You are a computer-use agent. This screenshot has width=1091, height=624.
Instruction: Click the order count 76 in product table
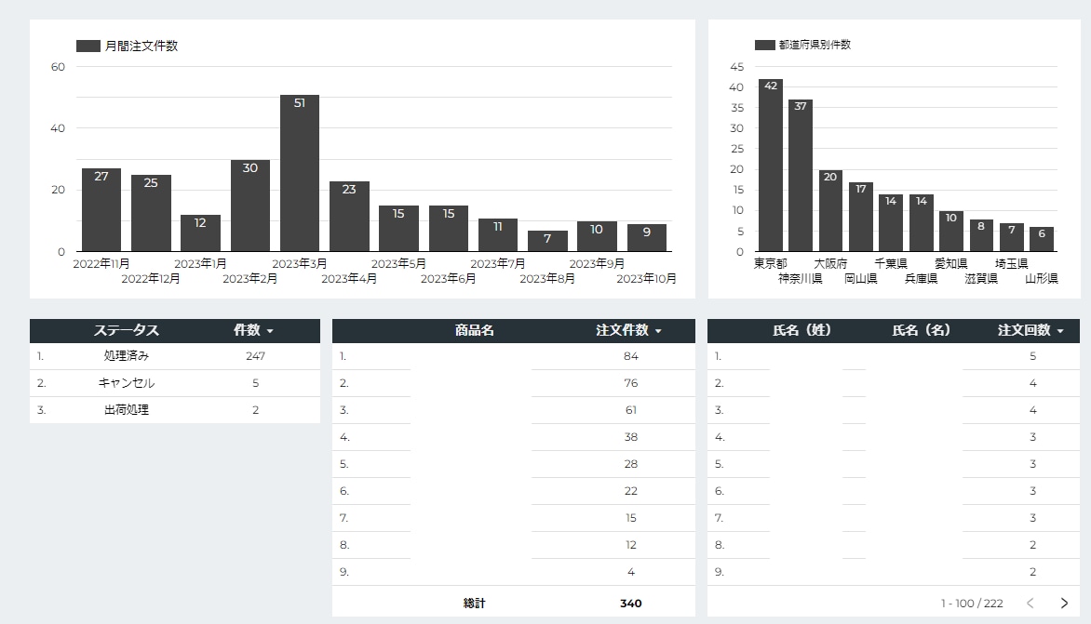pos(631,383)
